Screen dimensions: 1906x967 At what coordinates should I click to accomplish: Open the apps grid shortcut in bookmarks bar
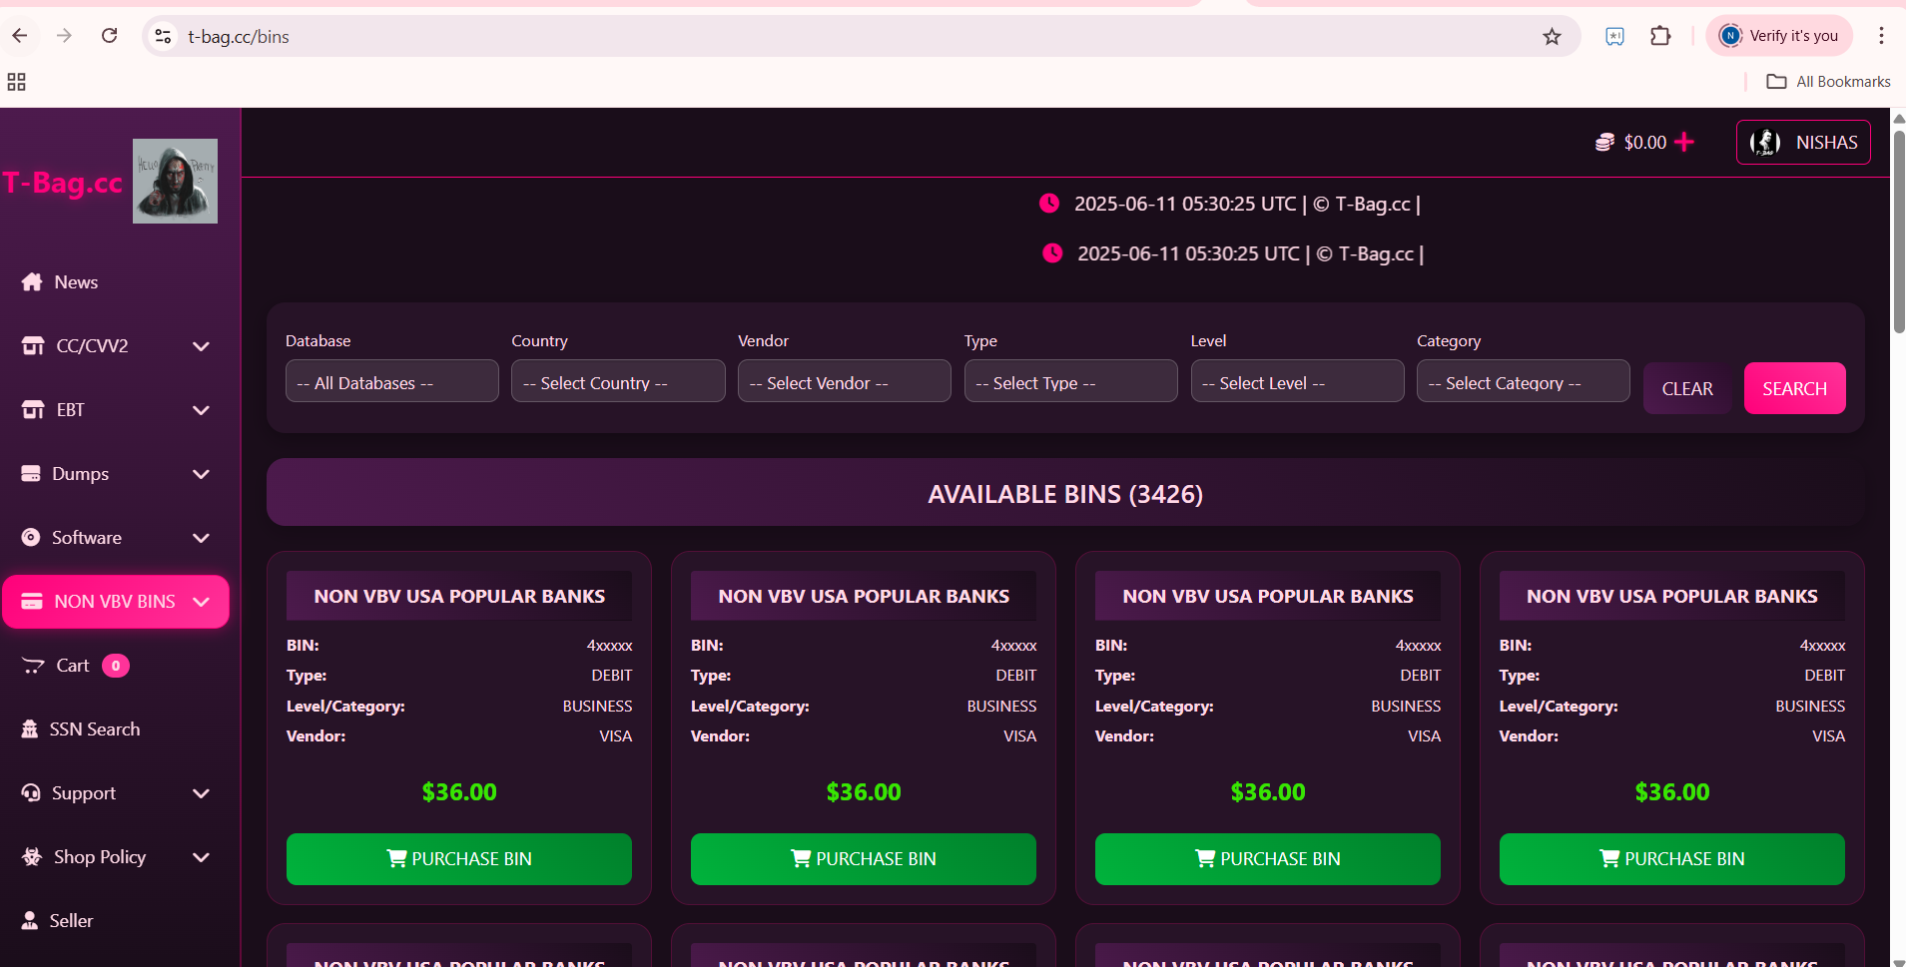pos(16,82)
